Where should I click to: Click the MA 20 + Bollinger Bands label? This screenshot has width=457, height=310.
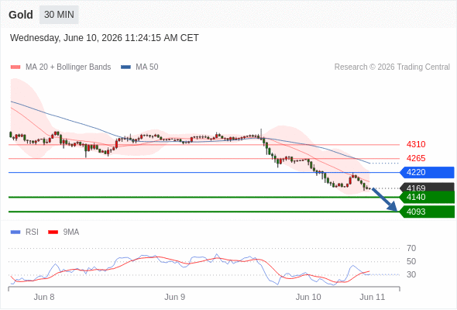tap(68, 67)
